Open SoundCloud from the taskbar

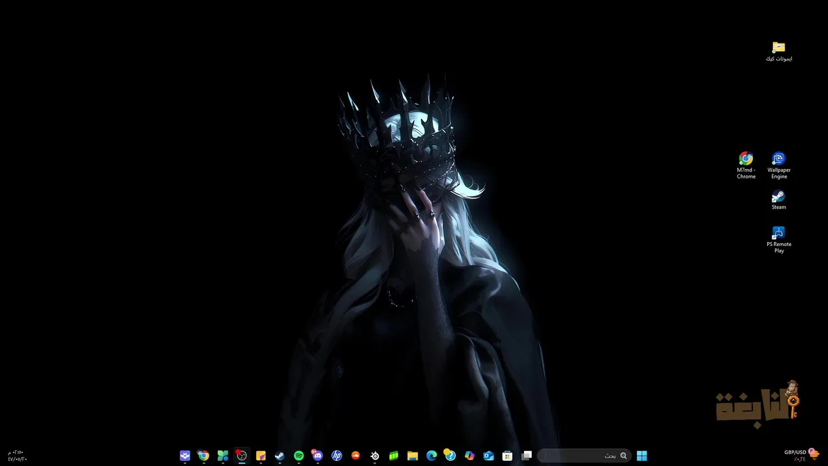355,456
